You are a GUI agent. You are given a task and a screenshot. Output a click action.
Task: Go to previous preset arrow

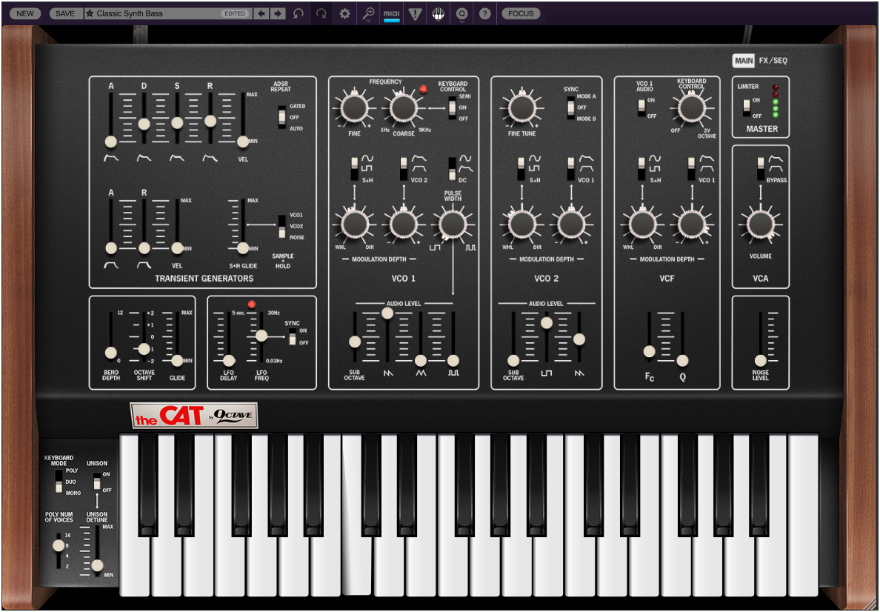[x=261, y=13]
